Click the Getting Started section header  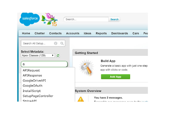110,53
